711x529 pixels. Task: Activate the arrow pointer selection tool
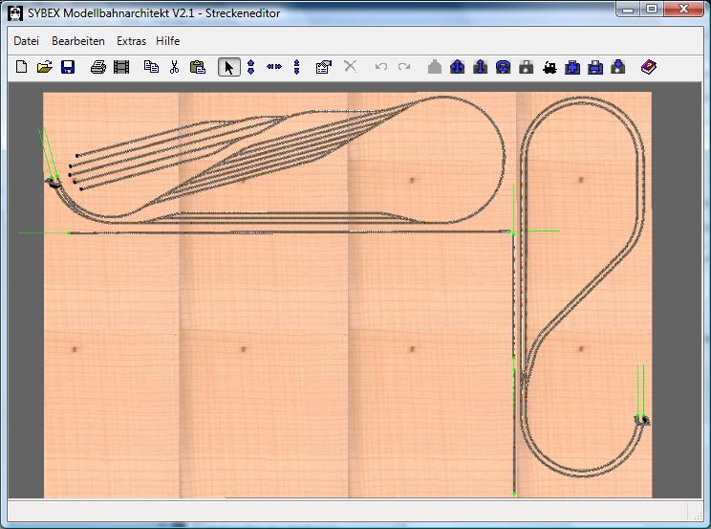point(228,67)
